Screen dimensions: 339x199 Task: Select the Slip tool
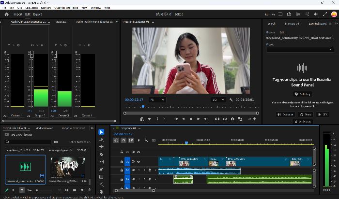pyautogui.click(x=101, y=162)
